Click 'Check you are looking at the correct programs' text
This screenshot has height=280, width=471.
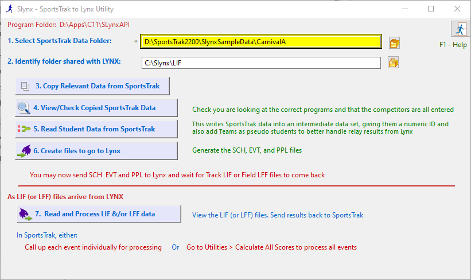click(323, 110)
